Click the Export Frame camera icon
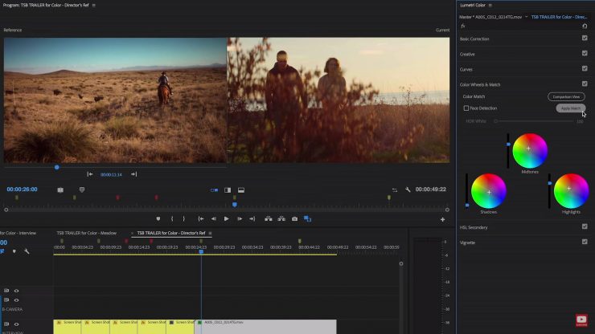The height and width of the screenshot is (334, 595). pyautogui.click(x=295, y=218)
